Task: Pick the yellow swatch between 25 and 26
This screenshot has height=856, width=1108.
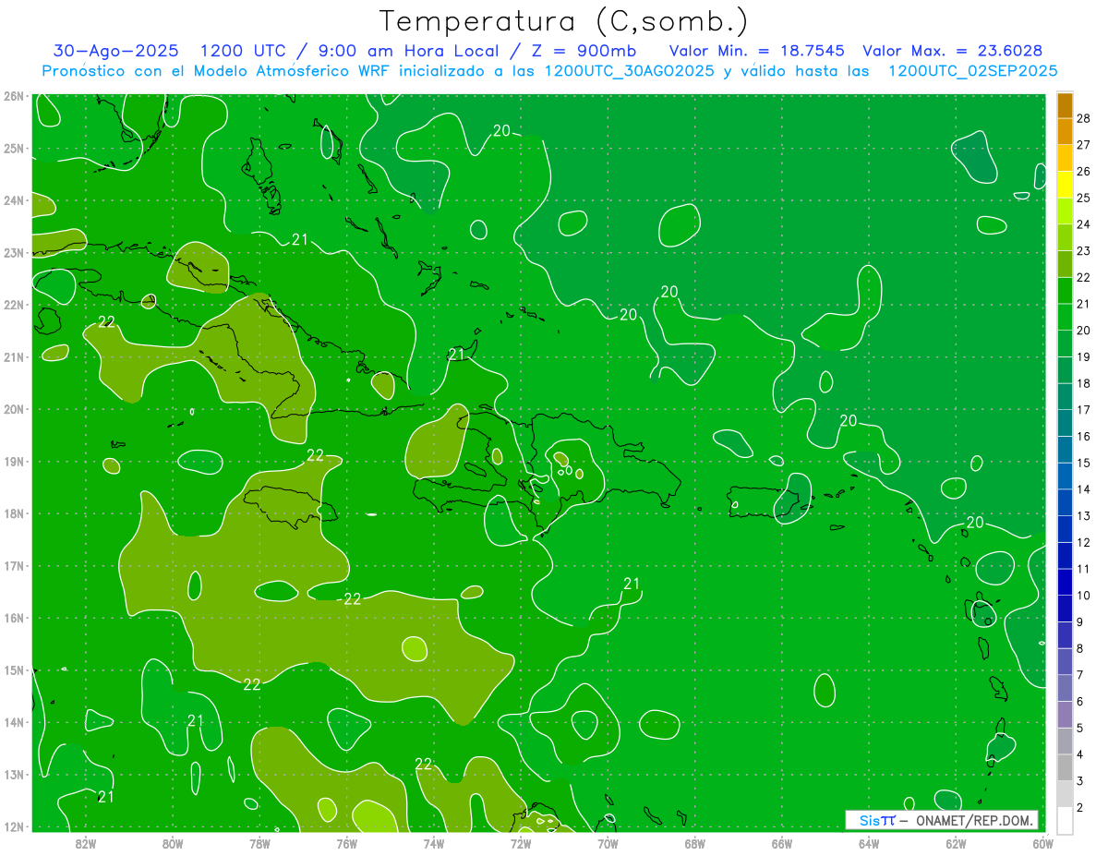Action: coord(1065,185)
